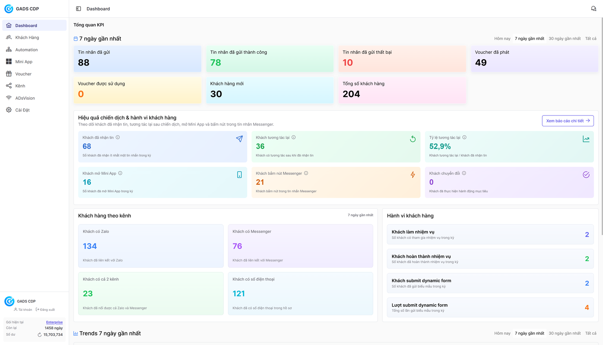603x345 pixels.
Task: Click the Dashboard home icon
Action: (x=9, y=26)
